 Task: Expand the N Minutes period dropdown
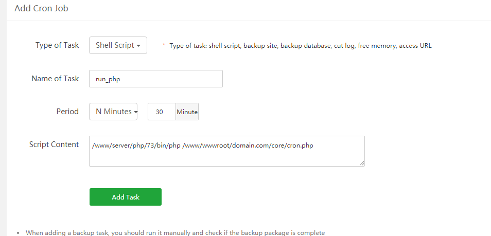point(113,112)
